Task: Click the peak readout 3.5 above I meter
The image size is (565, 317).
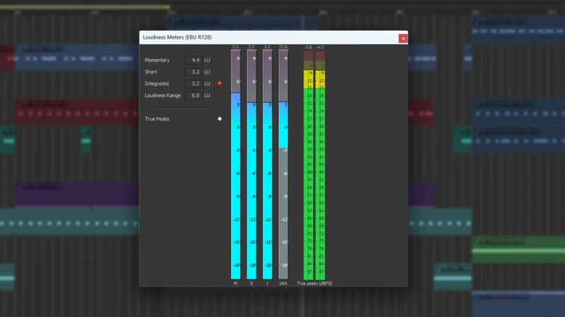Action: (267, 47)
